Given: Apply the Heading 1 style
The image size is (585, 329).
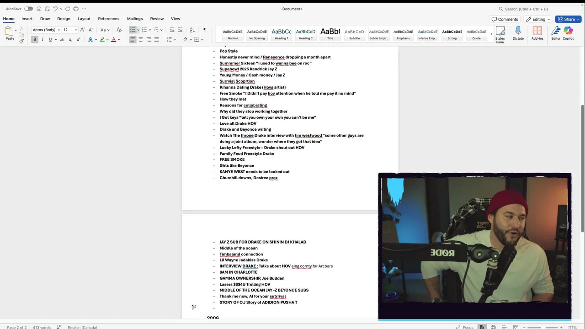Looking at the screenshot, I should click(282, 34).
